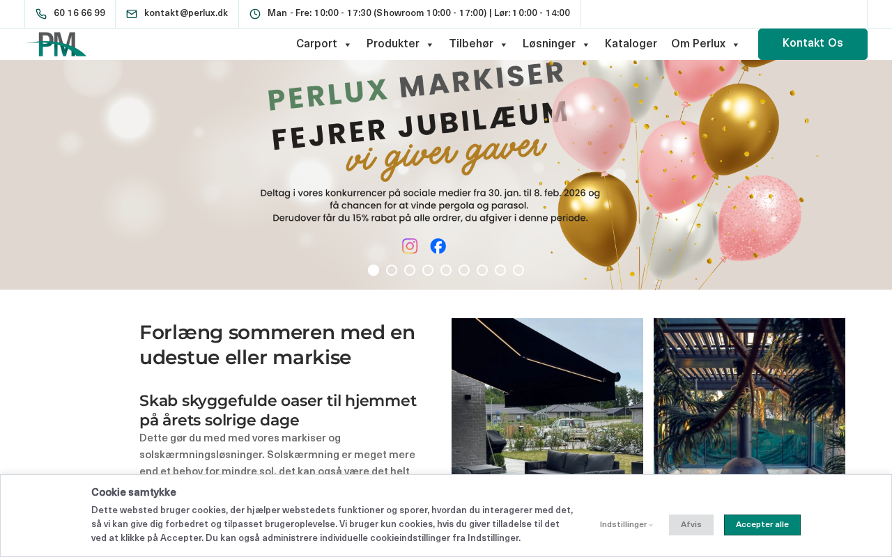Expand the Produkter dropdown menu
The height and width of the screenshot is (557, 892).
pyautogui.click(x=400, y=44)
